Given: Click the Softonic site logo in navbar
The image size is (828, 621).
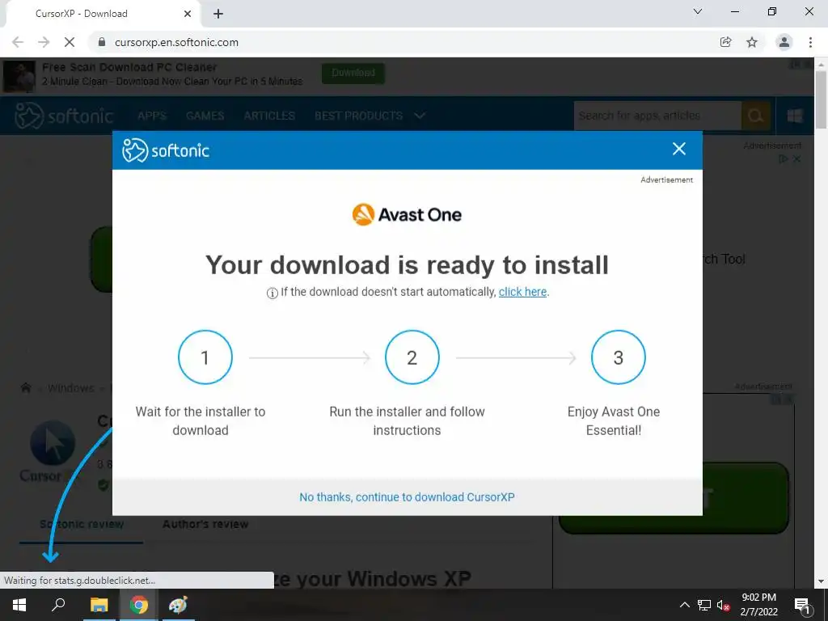Looking at the screenshot, I should coord(64,116).
